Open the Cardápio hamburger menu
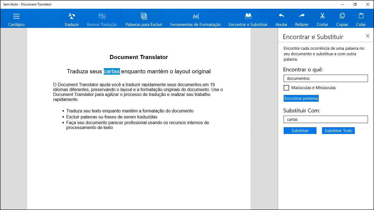 click(16, 16)
